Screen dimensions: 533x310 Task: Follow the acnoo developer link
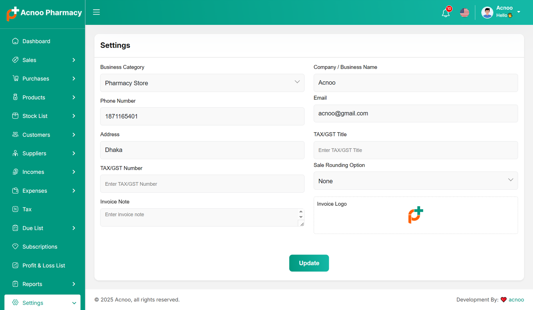pyautogui.click(x=516, y=300)
